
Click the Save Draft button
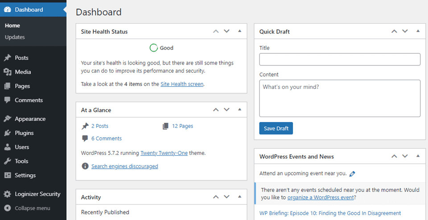point(276,128)
